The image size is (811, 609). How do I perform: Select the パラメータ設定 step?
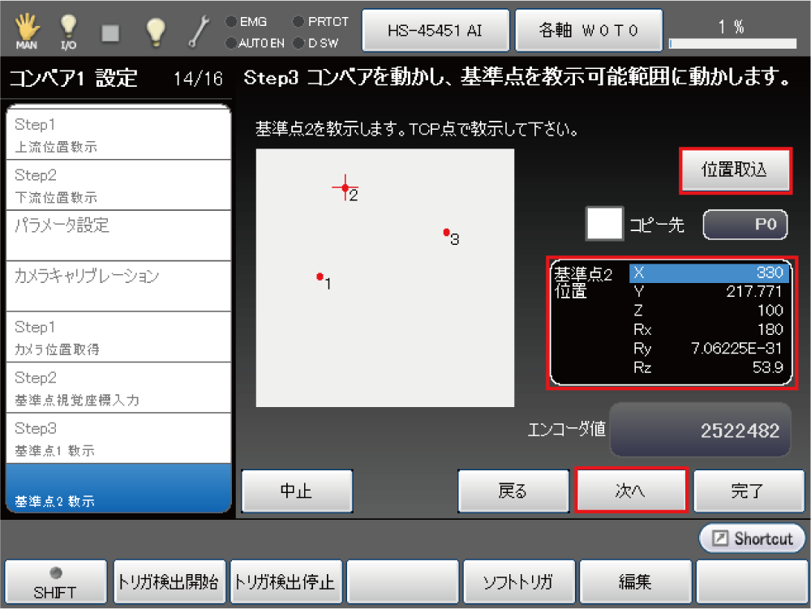pos(118,235)
